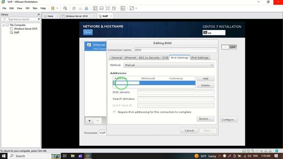The image size is (283, 159).
Task: Click the Done button in installer
Action: click(x=88, y=32)
